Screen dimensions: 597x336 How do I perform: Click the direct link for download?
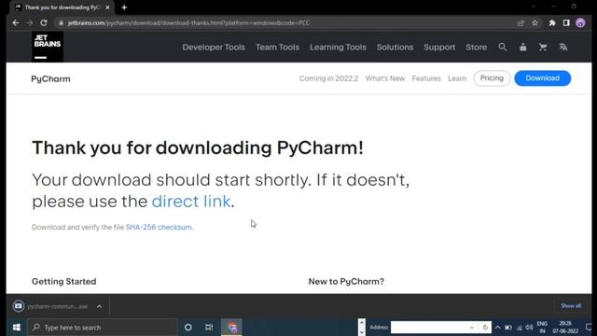(x=191, y=202)
